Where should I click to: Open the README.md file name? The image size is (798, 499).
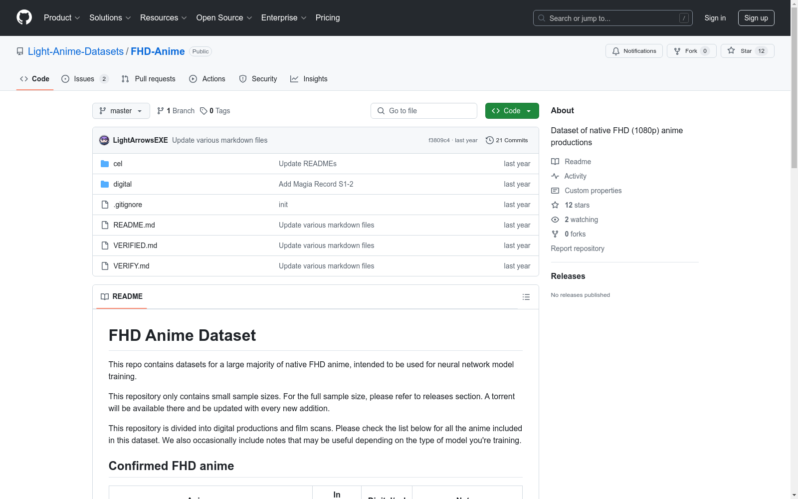pos(134,225)
